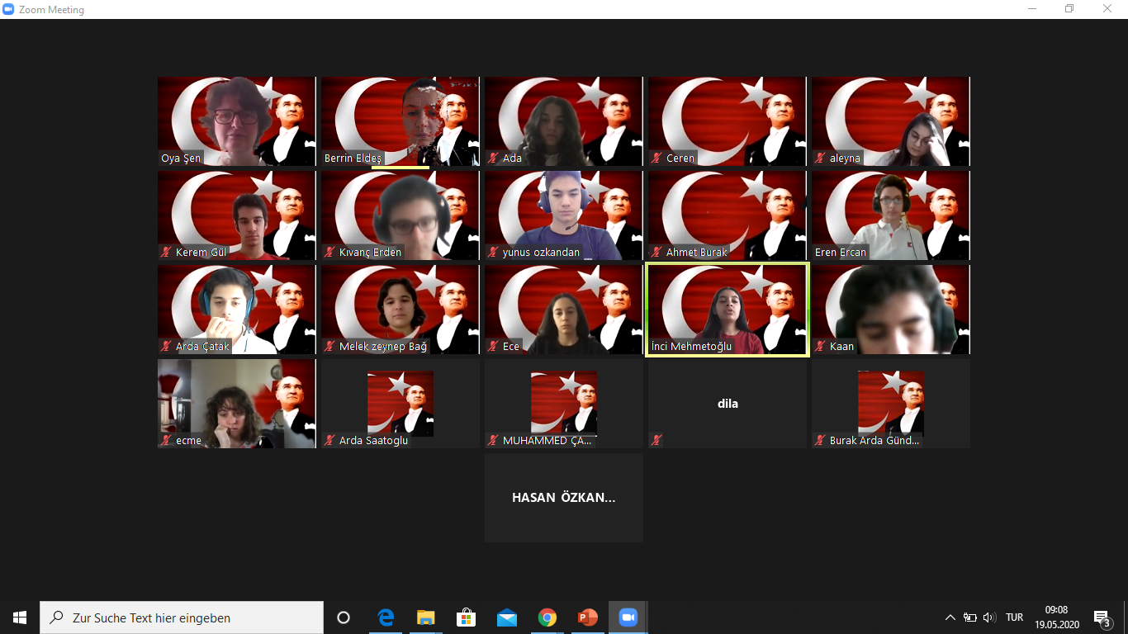Select Kaan's video tile

click(x=891, y=310)
